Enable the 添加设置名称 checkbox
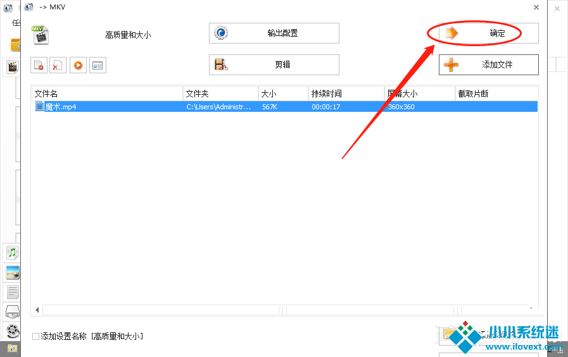The height and width of the screenshot is (357, 568). point(36,336)
